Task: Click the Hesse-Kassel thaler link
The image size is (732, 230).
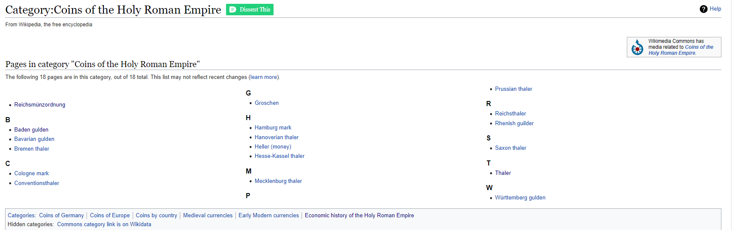Action: pyautogui.click(x=279, y=156)
